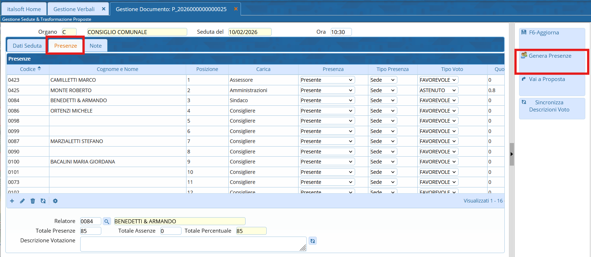
Task: Close the Gestione Documento tab
Action: [236, 9]
